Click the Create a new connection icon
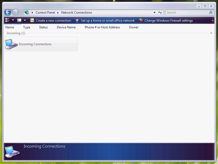The height and width of the screenshot is (164, 218). (x=32, y=20)
